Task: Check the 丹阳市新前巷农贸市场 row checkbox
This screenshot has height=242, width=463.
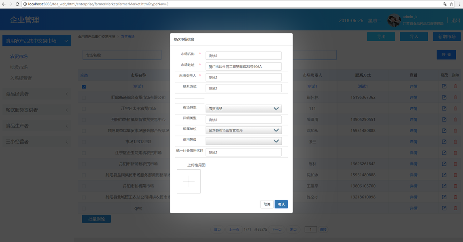Action: coord(84,164)
